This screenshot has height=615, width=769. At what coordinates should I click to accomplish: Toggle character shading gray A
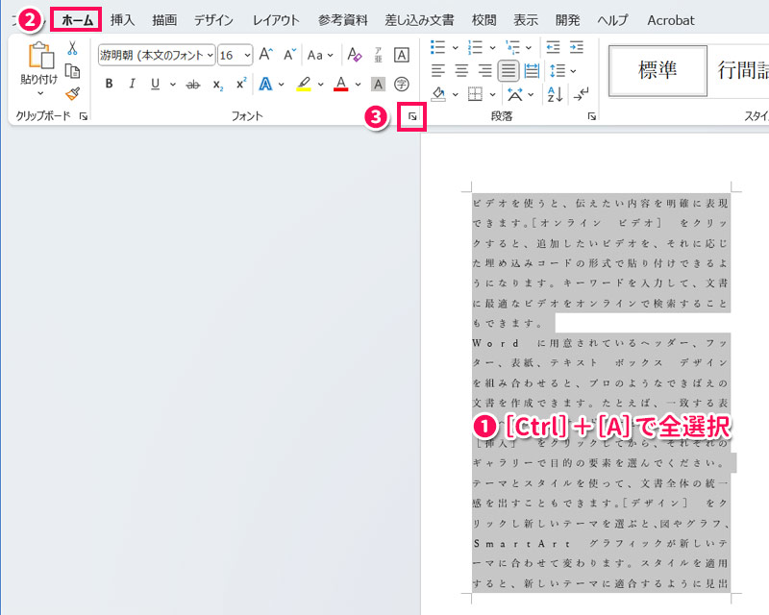[378, 85]
